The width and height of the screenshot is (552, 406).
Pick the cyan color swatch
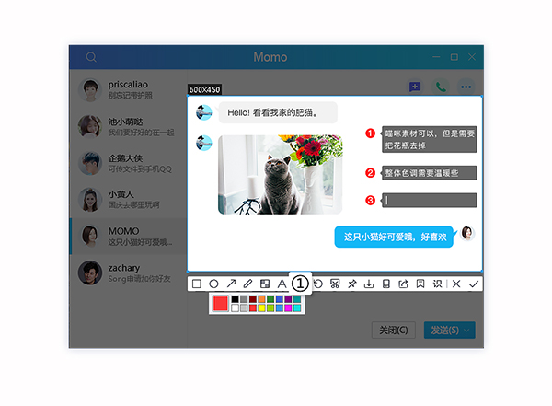(x=297, y=308)
